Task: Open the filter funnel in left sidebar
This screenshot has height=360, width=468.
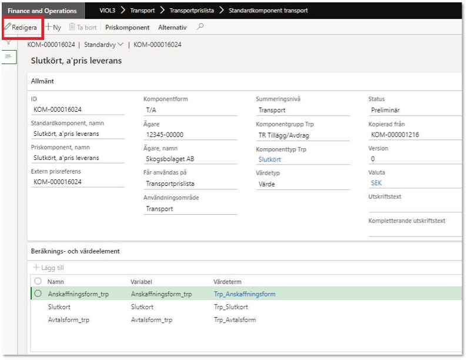Action: tap(9, 42)
